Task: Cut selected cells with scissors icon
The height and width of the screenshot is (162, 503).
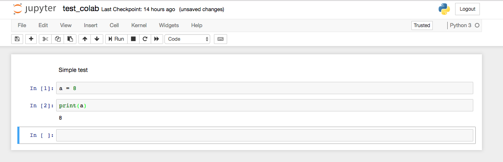Action: pos(45,39)
